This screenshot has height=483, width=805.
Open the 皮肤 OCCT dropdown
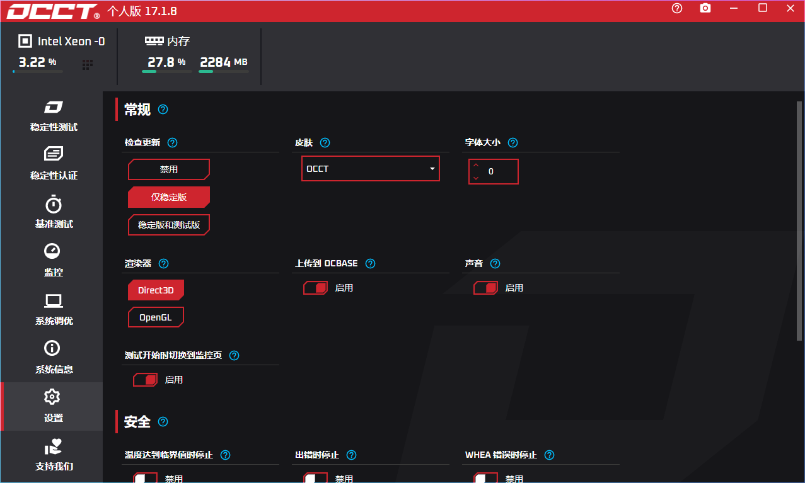point(371,169)
